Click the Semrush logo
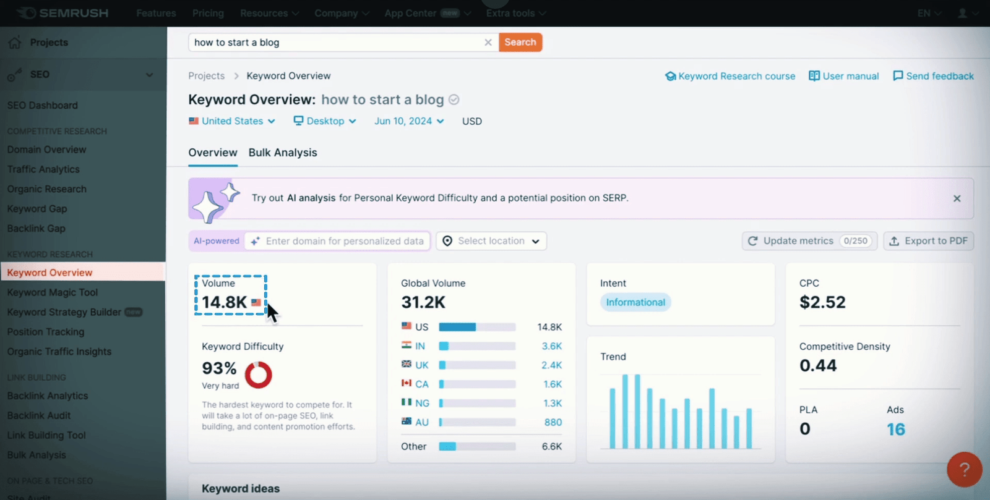 (62, 13)
